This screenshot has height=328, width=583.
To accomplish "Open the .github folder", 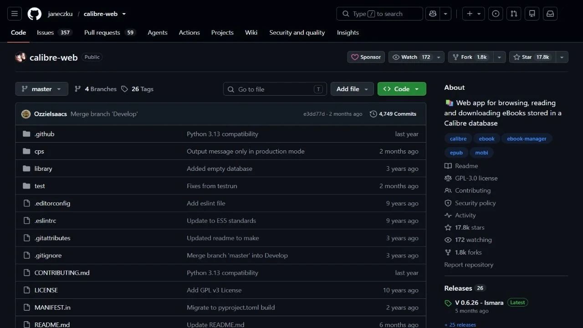I will (x=44, y=134).
